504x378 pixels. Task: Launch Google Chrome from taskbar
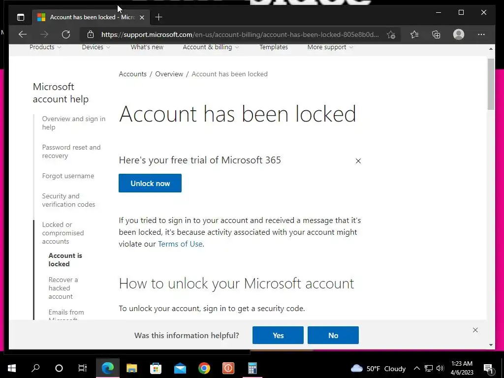[204, 368]
